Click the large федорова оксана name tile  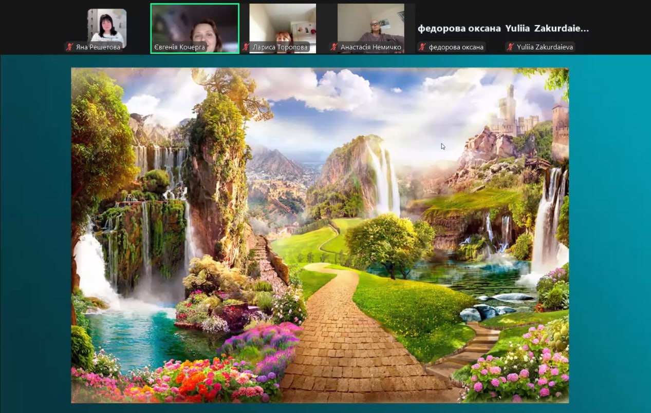tap(459, 29)
